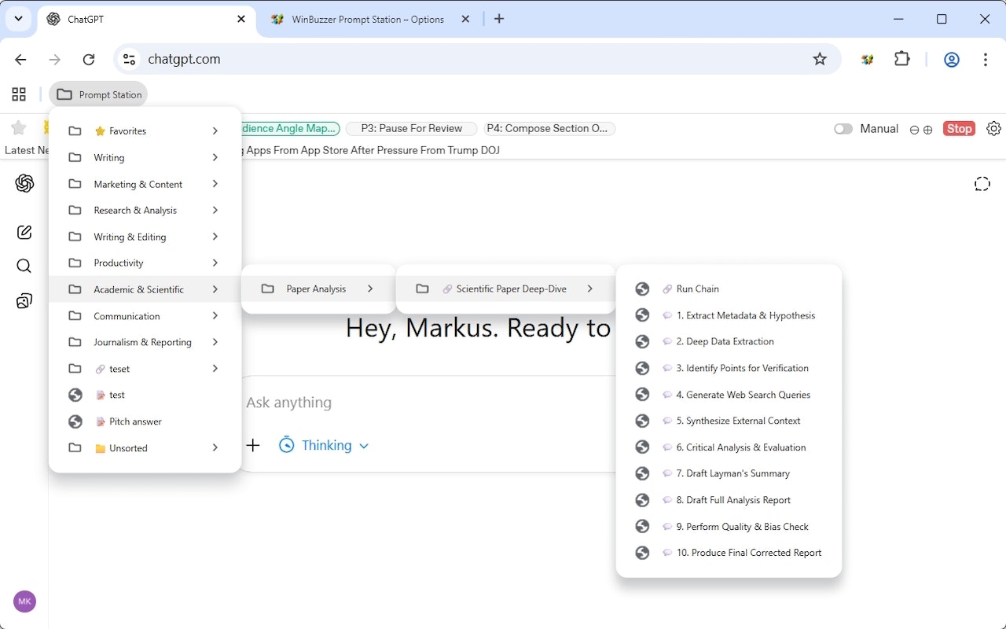Expand the Marketing & Content submenu

[x=145, y=184]
